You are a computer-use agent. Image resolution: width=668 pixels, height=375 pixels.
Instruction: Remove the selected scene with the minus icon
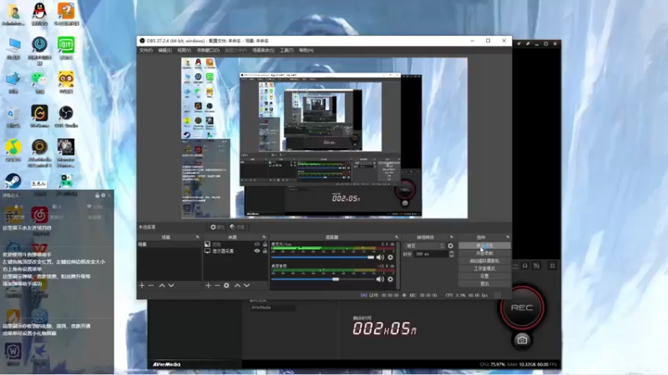point(151,285)
